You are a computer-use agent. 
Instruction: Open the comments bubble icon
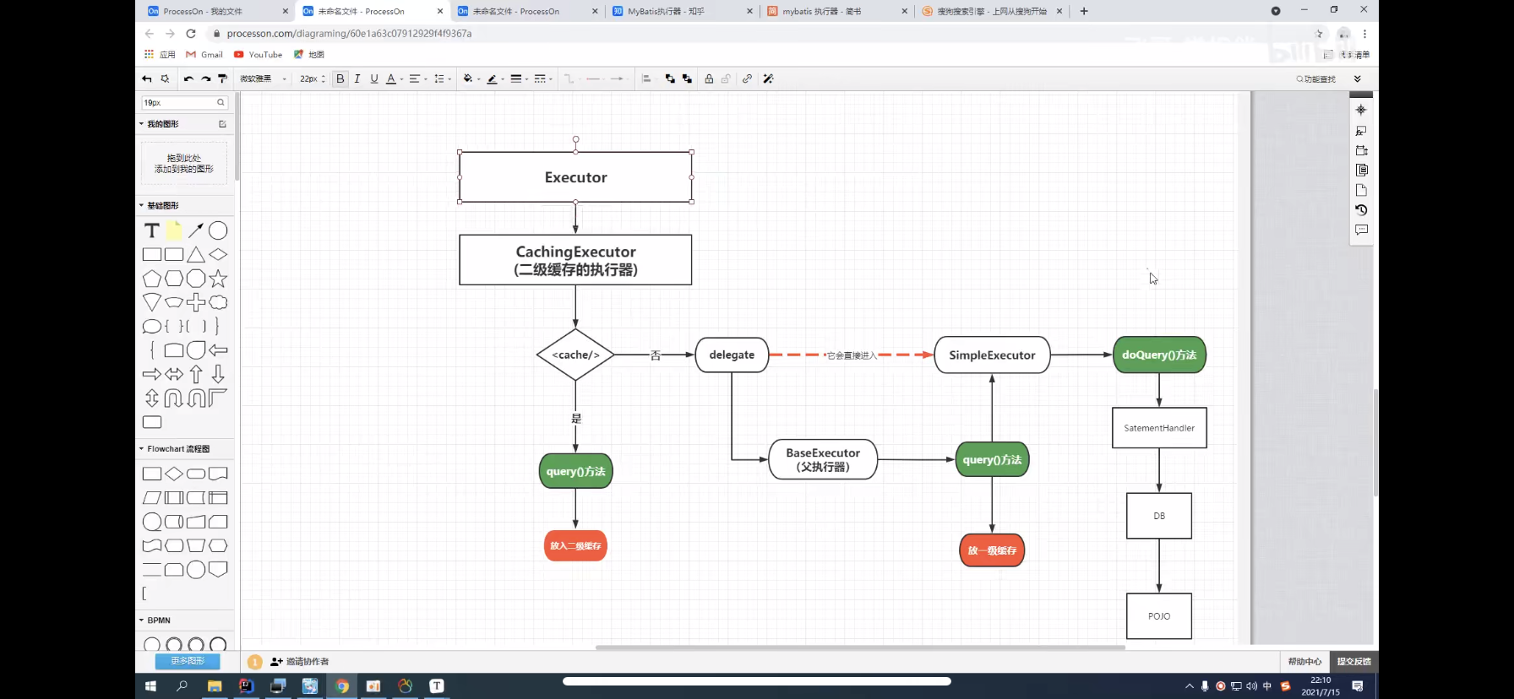(1361, 230)
